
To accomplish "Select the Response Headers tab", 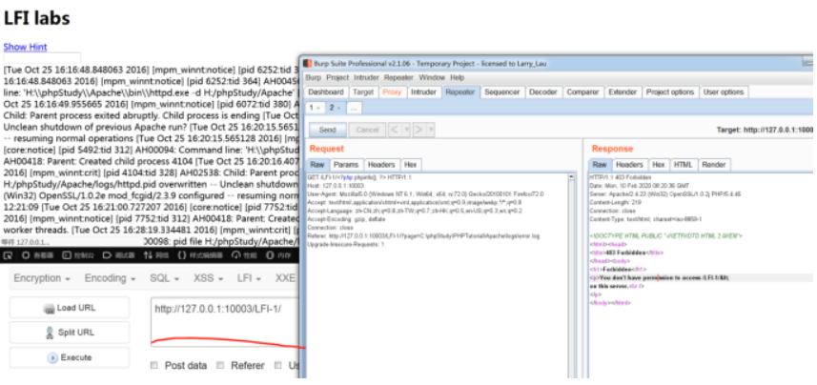I will (629, 165).
